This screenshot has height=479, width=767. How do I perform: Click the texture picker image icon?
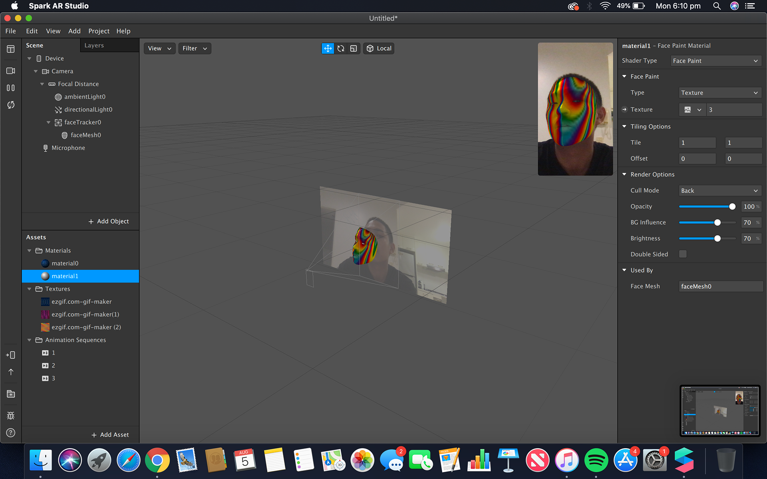tap(688, 110)
